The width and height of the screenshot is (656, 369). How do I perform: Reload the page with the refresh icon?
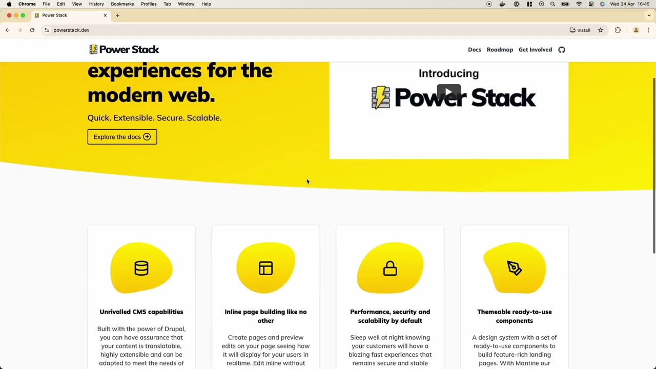(x=32, y=30)
